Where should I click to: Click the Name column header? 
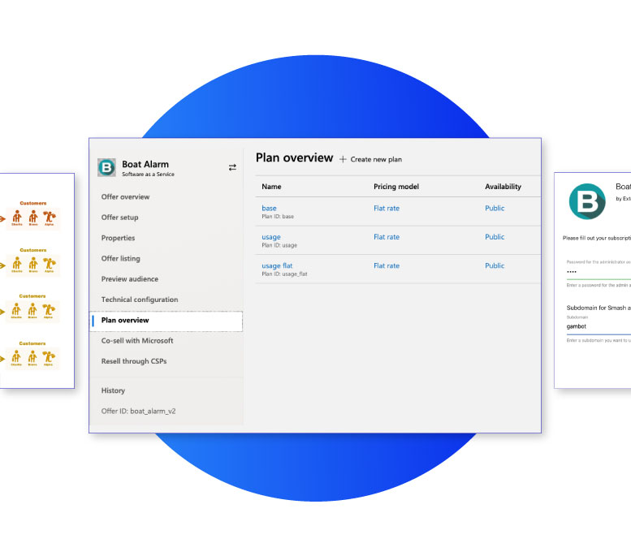[271, 187]
